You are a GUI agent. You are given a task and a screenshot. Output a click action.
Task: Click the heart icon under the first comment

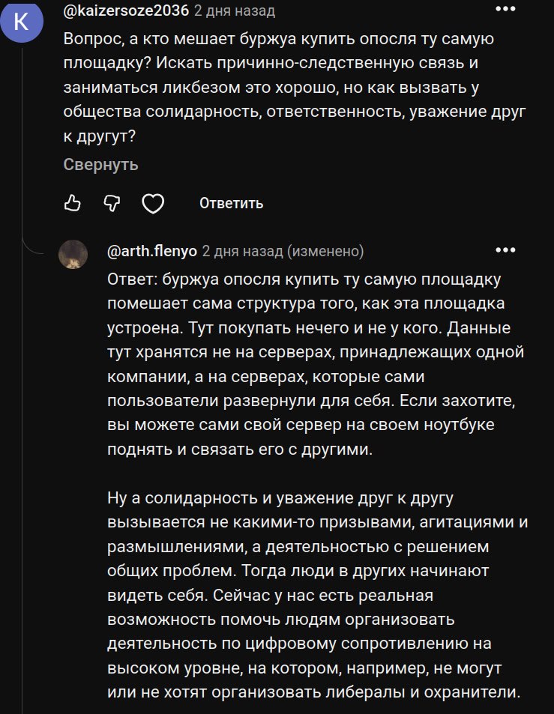tap(153, 203)
